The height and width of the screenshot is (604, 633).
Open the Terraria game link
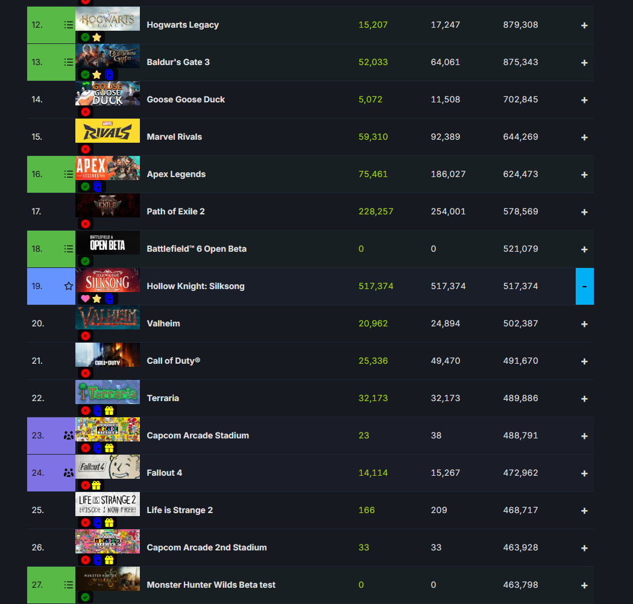point(163,399)
